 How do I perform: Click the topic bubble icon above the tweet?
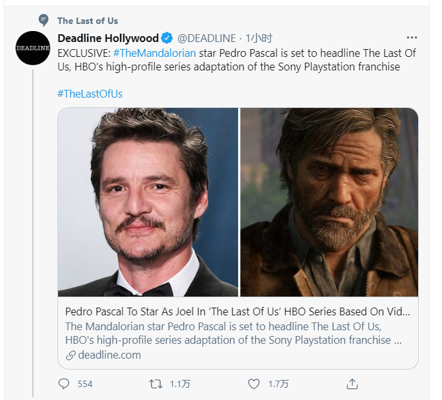43,20
